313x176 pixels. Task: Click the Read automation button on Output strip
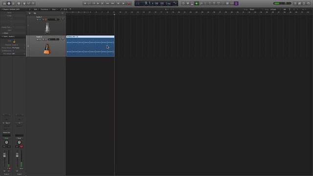[x=19, y=138]
